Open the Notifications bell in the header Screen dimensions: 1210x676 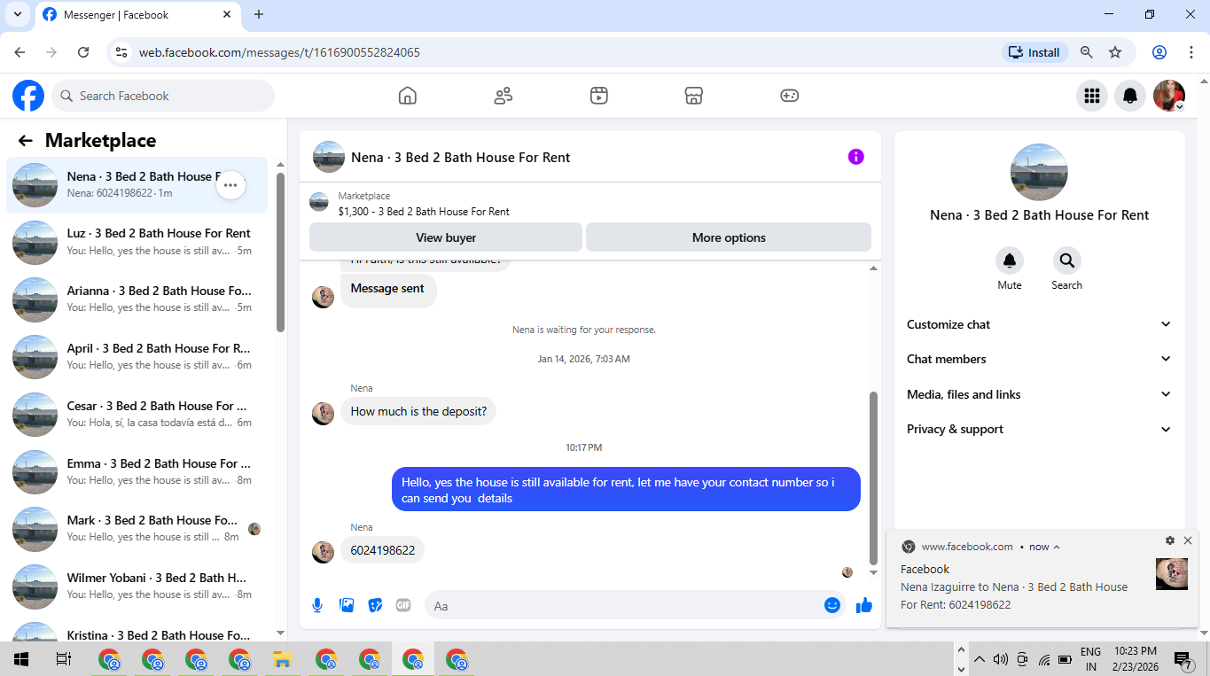click(1130, 96)
